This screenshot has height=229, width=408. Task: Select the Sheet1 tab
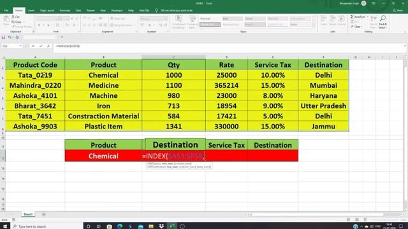pos(28,214)
